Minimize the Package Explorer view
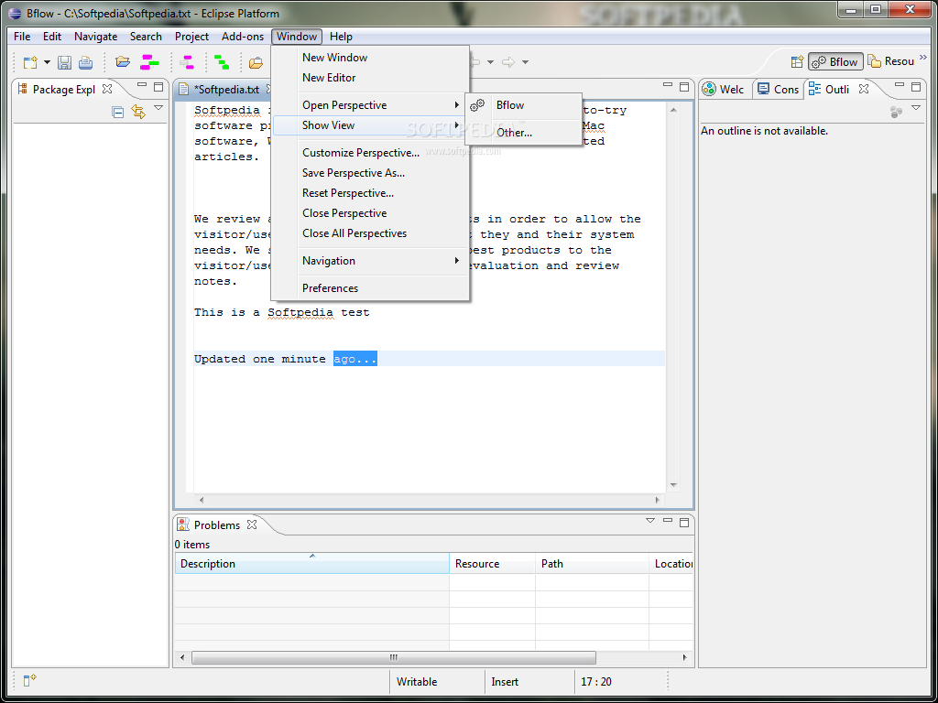The width and height of the screenshot is (938, 703). pyautogui.click(x=142, y=85)
